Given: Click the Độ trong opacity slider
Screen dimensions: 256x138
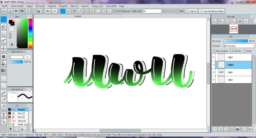Looking at the screenshot, I should click(x=235, y=41).
